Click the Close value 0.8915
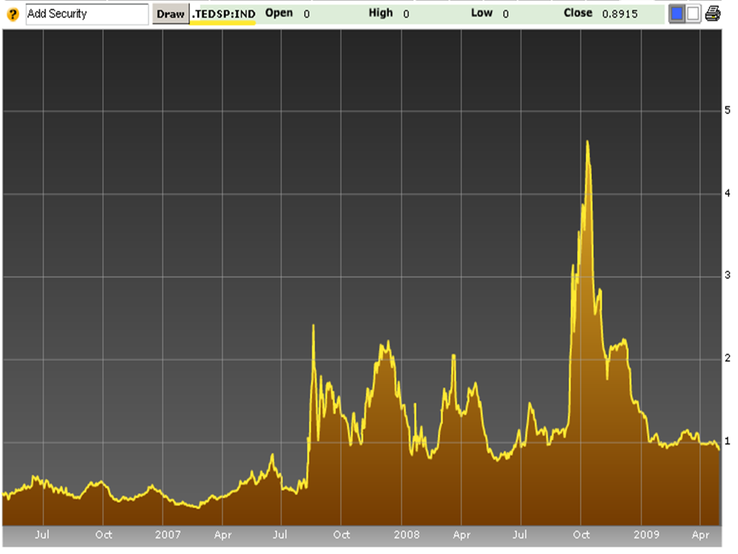The height and width of the screenshot is (554, 738). point(620,14)
